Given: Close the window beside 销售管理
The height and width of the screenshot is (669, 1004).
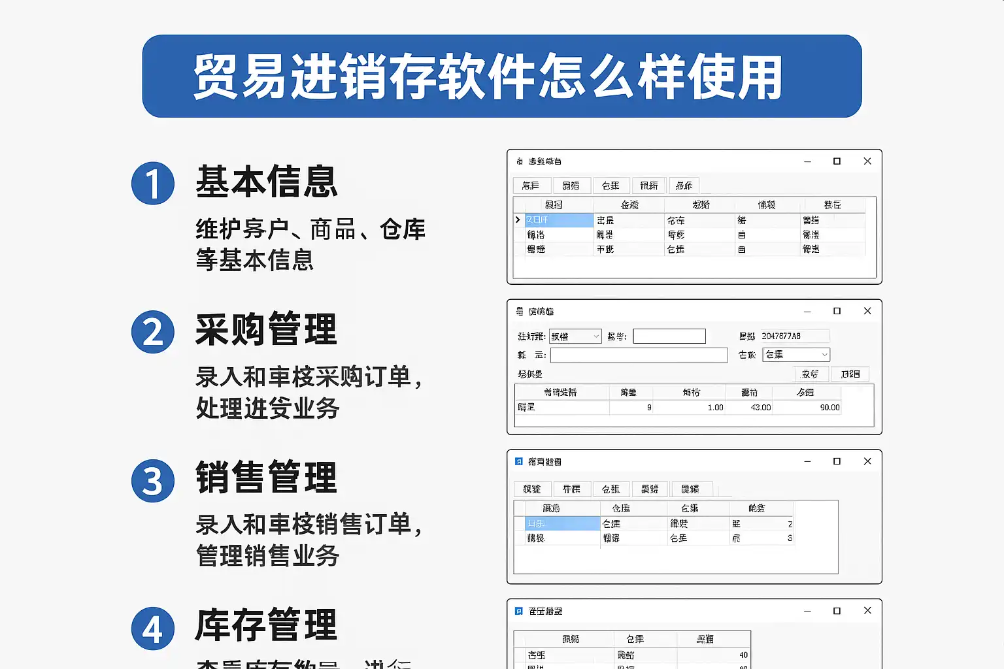Looking at the screenshot, I should (x=867, y=461).
